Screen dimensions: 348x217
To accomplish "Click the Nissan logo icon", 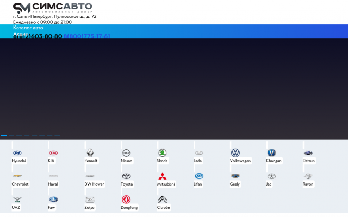I will tap(126, 153).
